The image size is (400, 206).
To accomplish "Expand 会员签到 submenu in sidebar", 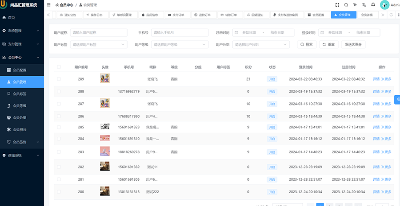I will pos(22,142).
